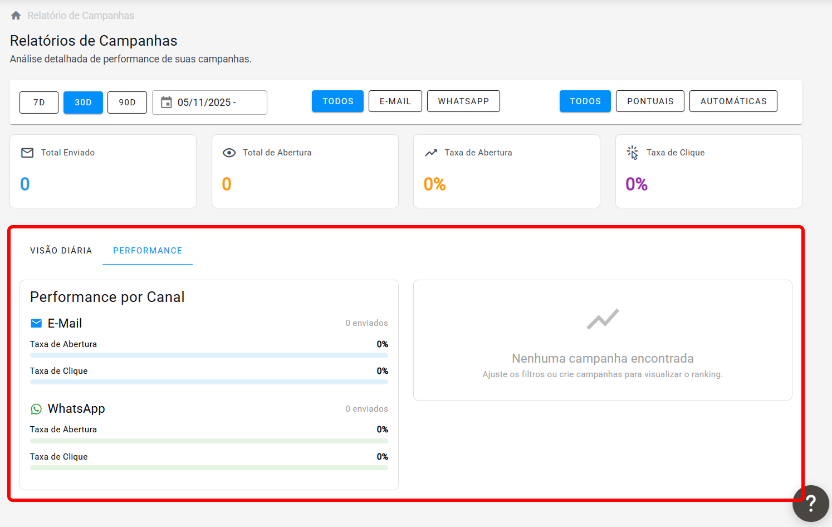The image size is (832, 527).
Task: Click the eye icon on Total de Abertura
Action: [x=229, y=153]
